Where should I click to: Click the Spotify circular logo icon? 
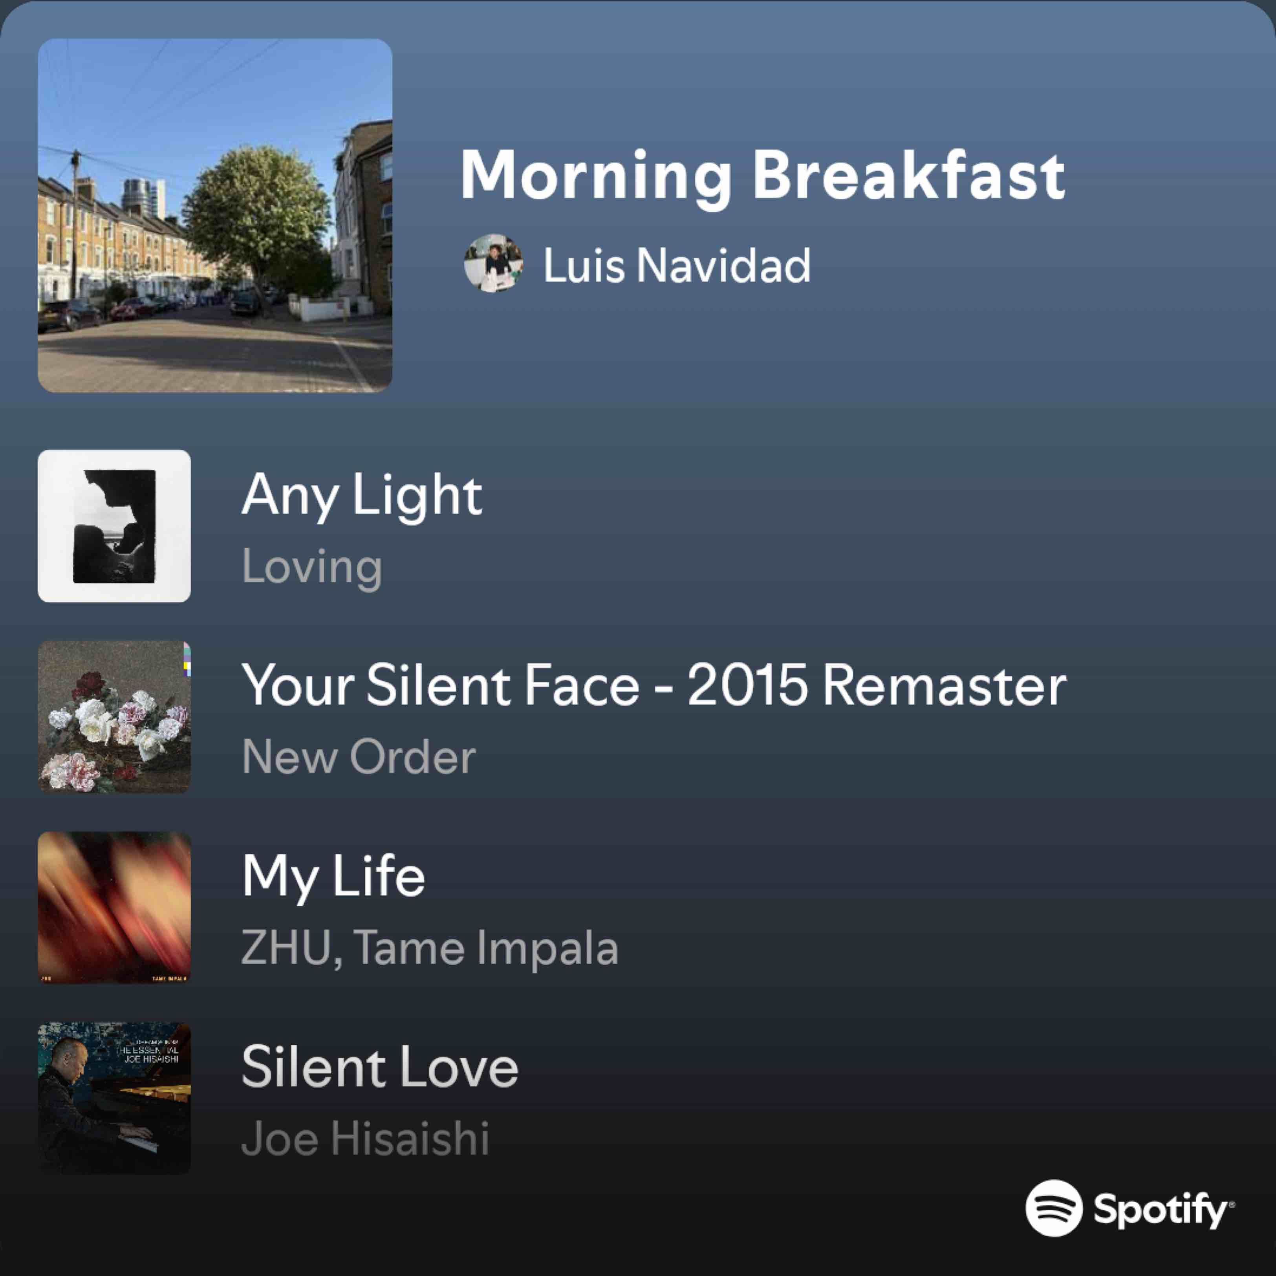[x=1053, y=1207]
